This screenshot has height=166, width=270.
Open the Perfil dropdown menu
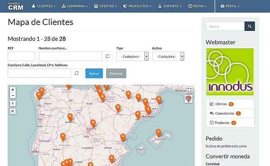coord(229,6)
